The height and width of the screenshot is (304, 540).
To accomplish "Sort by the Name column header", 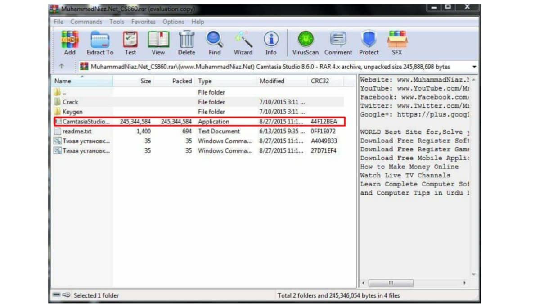I will [82, 81].
